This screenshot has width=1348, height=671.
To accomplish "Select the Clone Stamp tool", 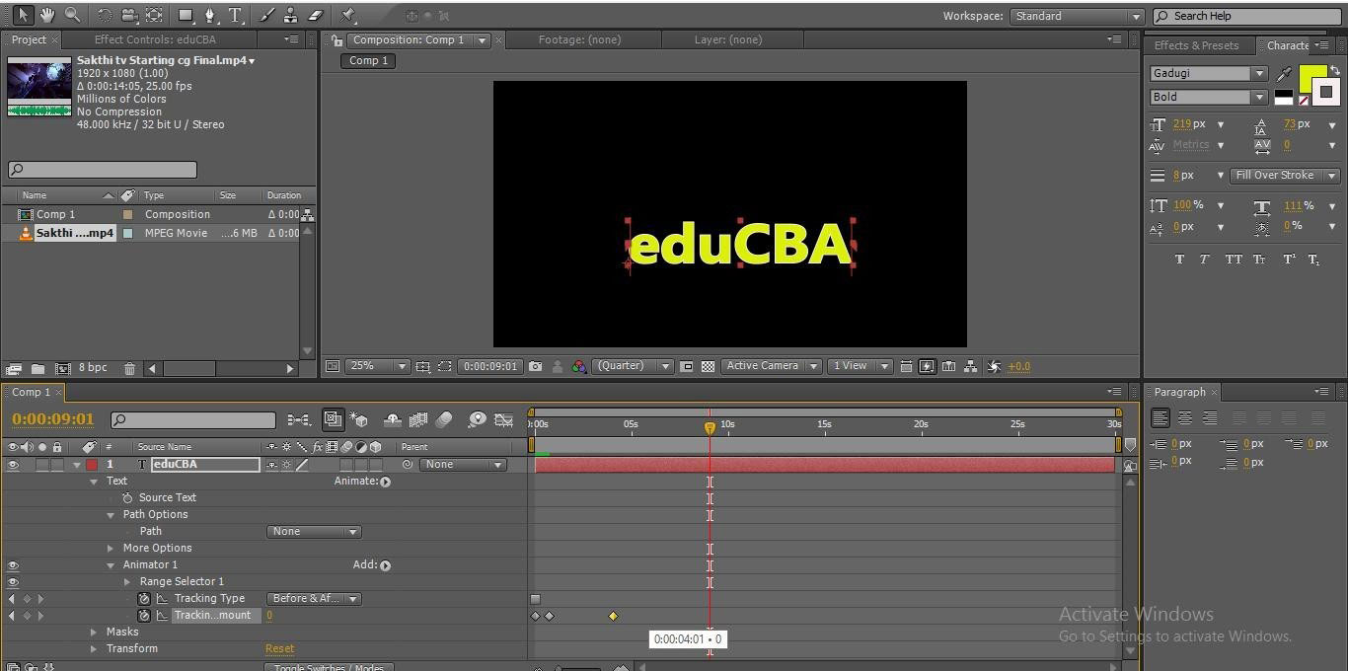I will (291, 15).
